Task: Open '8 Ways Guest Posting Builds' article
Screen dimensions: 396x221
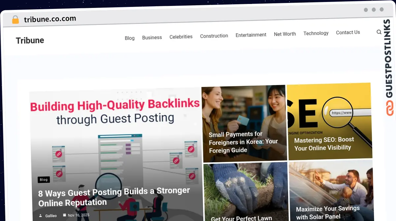Action: point(114,197)
